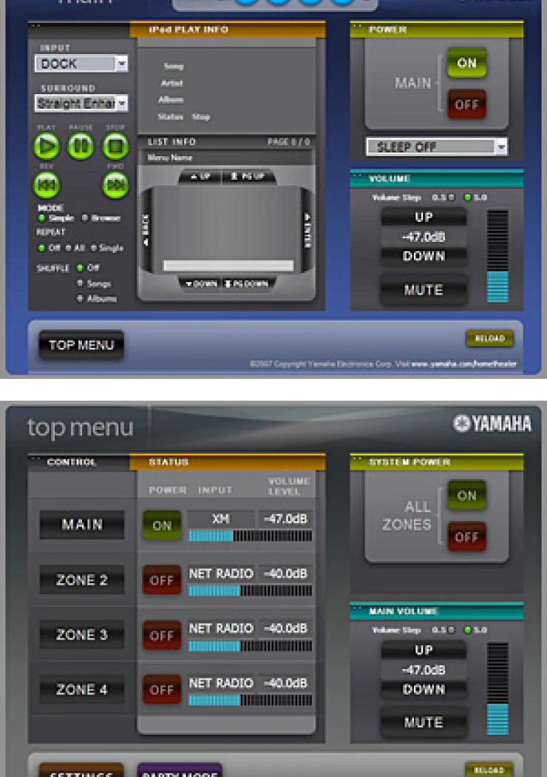This screenshot has width=547, height=777.
Task: Open the SLEEP OFF dropdown
Action: (x=437, y=147)
